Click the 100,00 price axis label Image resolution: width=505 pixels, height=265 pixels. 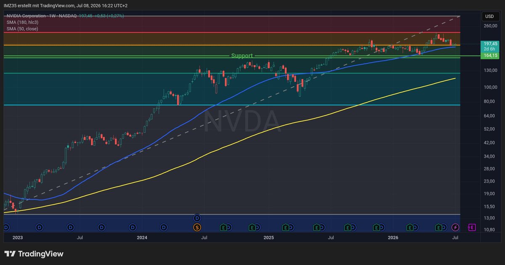(x=490, y=87)
